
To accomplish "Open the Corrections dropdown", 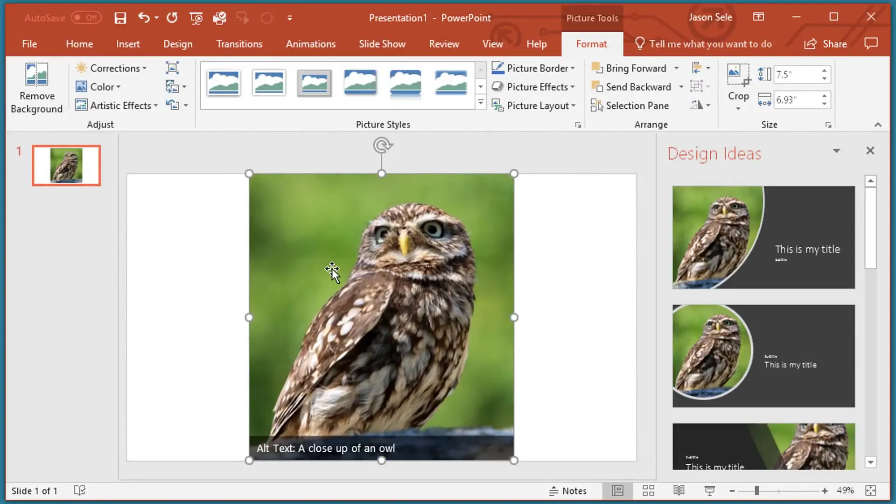I will pos(111,68).
